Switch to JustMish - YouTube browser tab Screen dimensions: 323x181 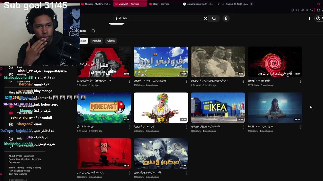129,4
